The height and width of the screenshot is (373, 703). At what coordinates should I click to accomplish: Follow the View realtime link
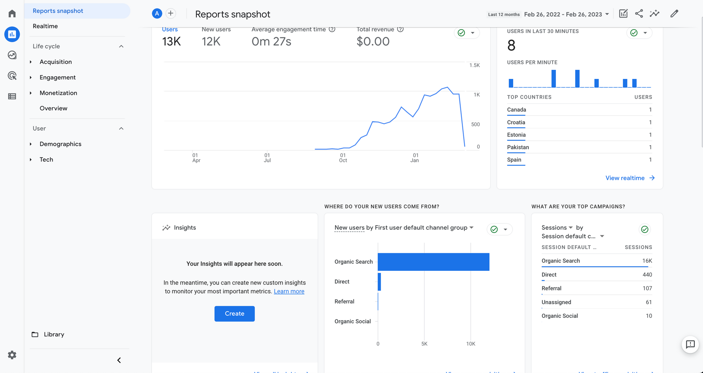(625, 178)
